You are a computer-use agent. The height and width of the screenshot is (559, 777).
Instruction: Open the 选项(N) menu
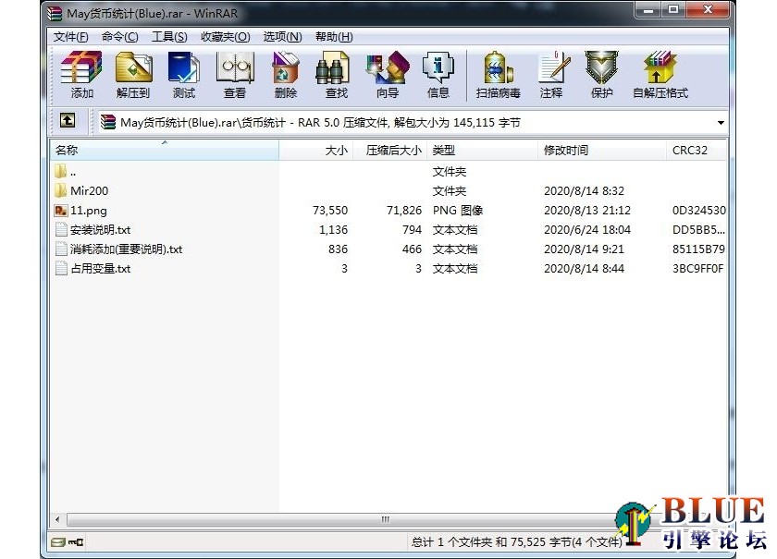tap(282, 37)
